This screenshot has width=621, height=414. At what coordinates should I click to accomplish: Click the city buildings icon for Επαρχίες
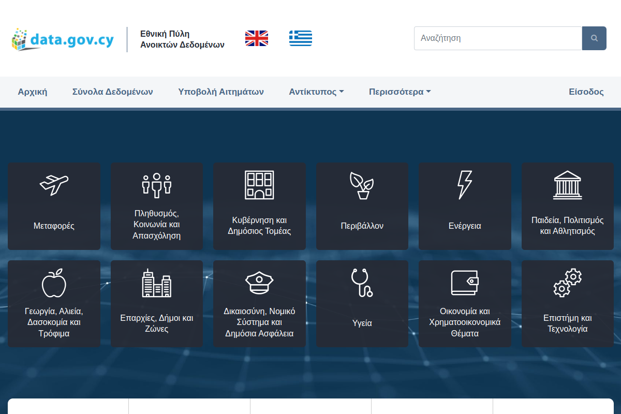pyautogui.click(x=156, y=283)
